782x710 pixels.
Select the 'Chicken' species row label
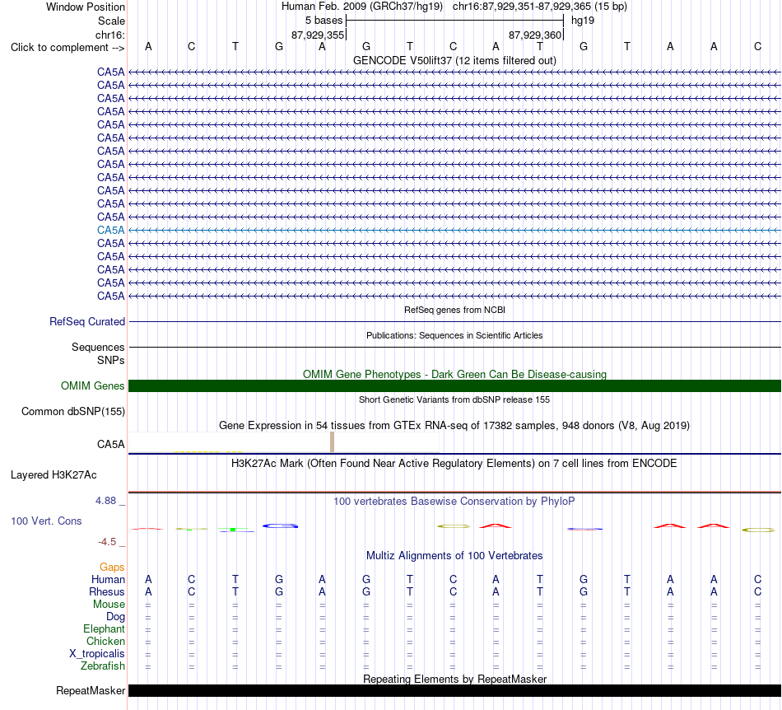point(105,641)
